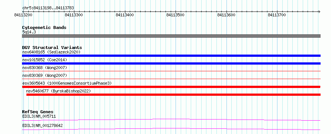The height and width of the screenshot is (134, 331).
Task: Click the thin red line under nsv830368
Action: [x=171, y=71]
